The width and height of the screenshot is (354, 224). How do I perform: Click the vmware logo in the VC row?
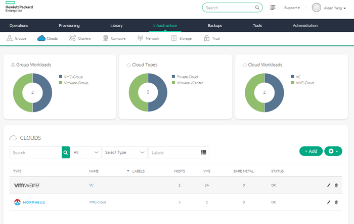click(x=27, y=185)
